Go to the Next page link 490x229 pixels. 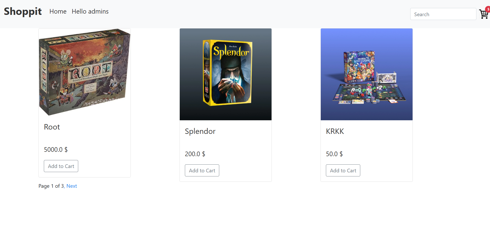click(x=72, y=186)
